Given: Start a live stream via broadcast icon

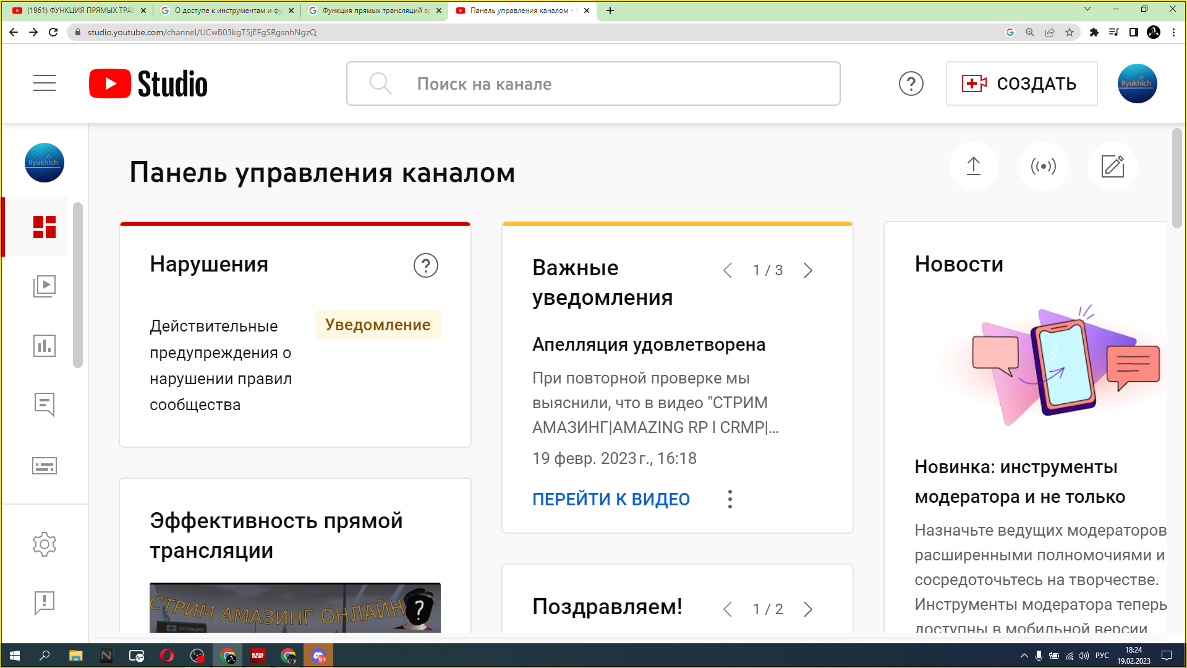Looking at the screenshot, I should click(1043, 166).
